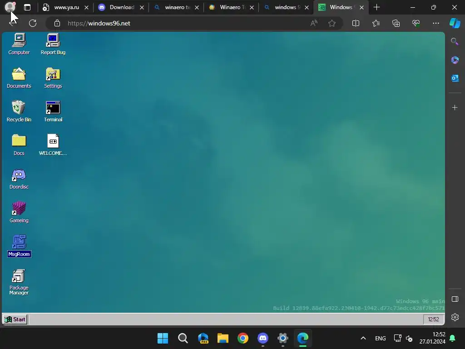Open the Docs folder icon
The image size is (465, 349).
19,145
